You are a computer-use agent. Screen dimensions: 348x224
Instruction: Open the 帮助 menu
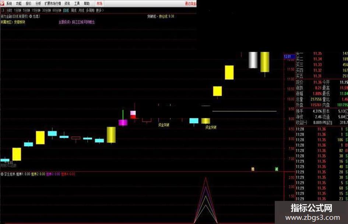point(87,4)
